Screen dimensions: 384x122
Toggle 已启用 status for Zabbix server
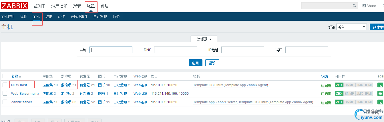click(x=326, y=102)
